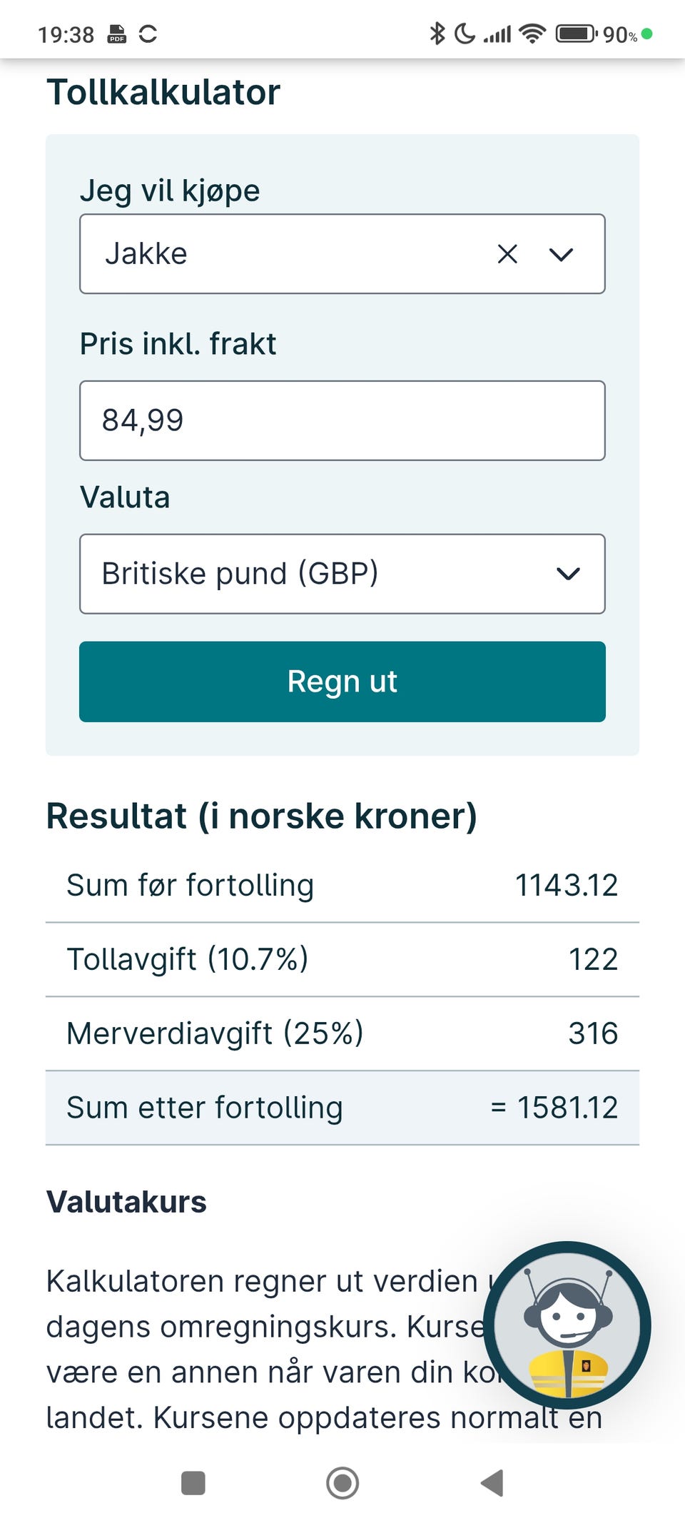The width and height of the screenshot is (685, 1523).
Task: Tap the do-not-disturb moon icon
Action: (x=465, y=34)
